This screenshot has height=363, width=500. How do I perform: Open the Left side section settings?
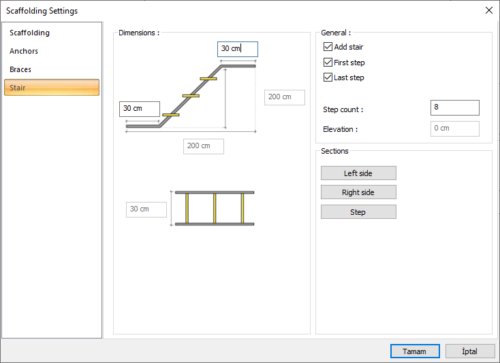coord(358,173)
